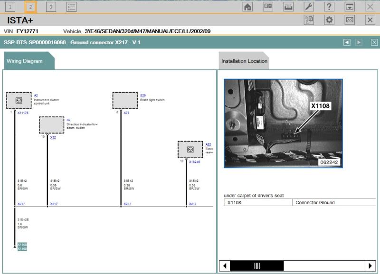This screenshot has width=380, height=274.
Task: Click the home icon in top toolbar
Action: [247, 7]
